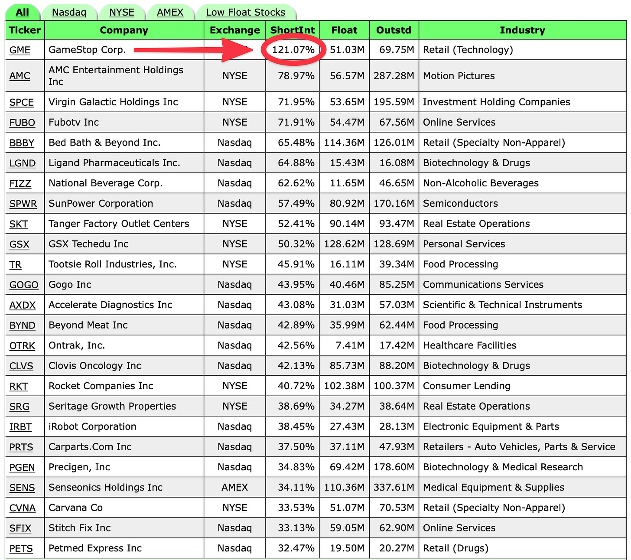This screenshot has width=631, height=560.
Task: Open the SPWR ticker link
Action: coord(23,204)
